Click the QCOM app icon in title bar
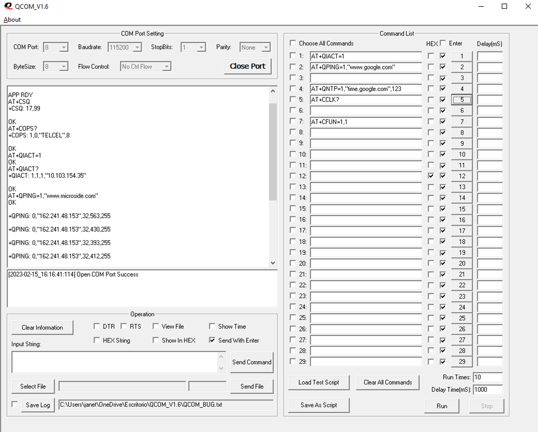 [8, 6]
